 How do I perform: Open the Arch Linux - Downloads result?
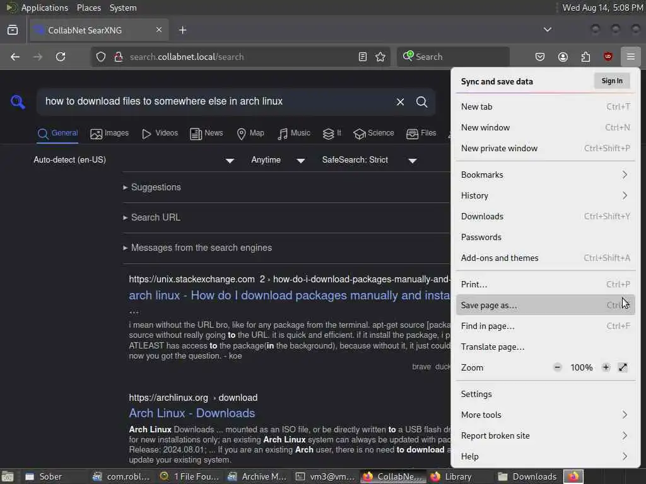(192, 413)
